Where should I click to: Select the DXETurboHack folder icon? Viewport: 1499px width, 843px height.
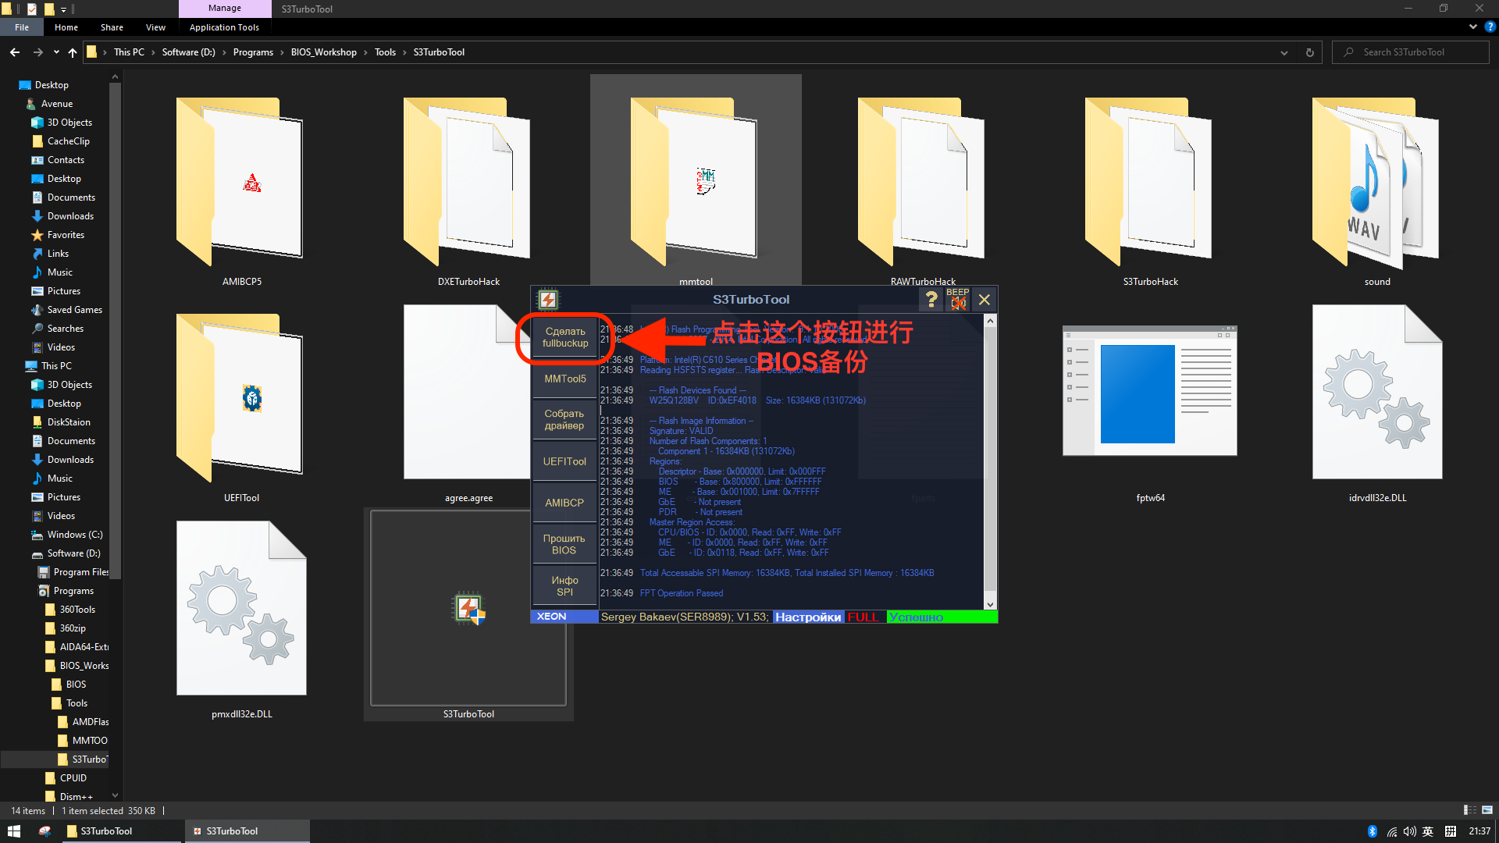[x=468, y=182]
